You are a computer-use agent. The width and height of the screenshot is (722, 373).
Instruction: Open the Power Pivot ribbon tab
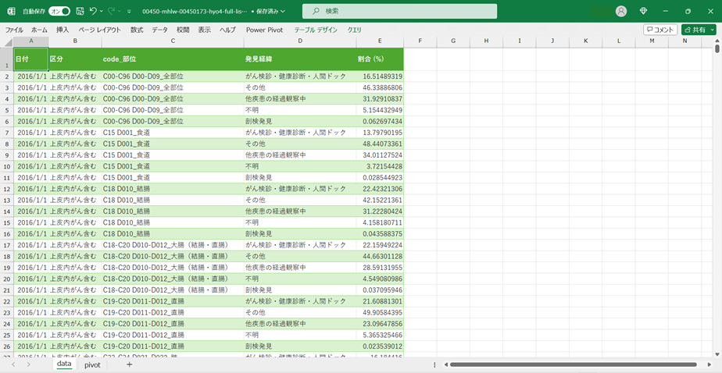coord(264,30)
